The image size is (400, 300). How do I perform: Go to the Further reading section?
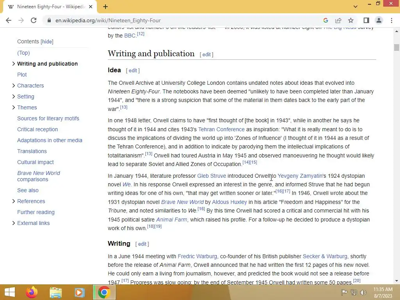(x=36, y=212)
